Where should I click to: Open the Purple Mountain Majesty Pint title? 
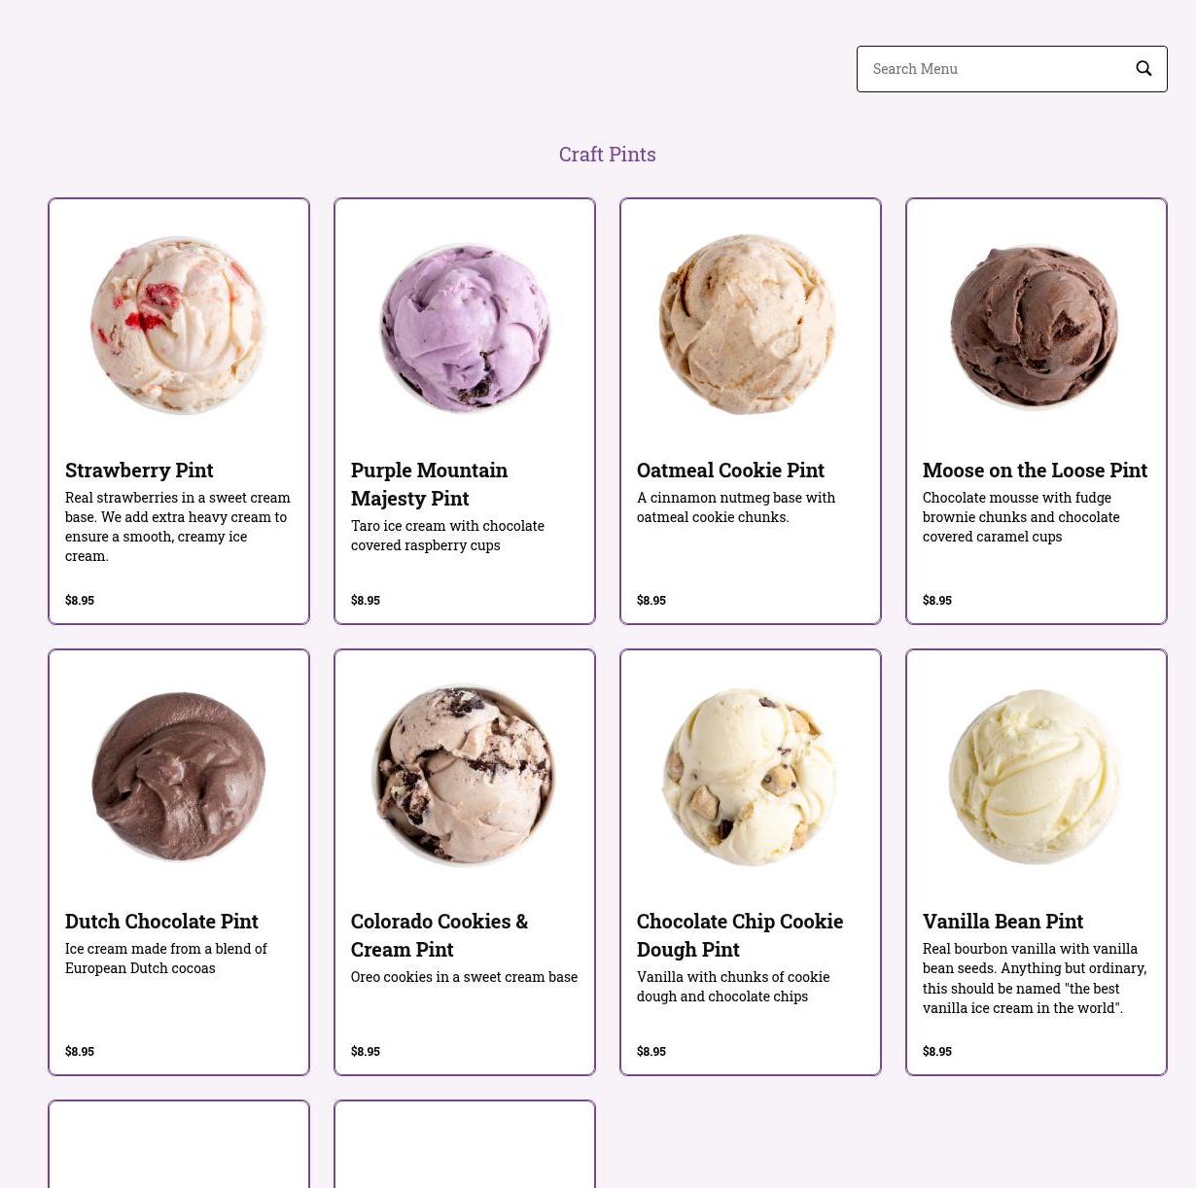pyautogui.click(x=429, y=484)
